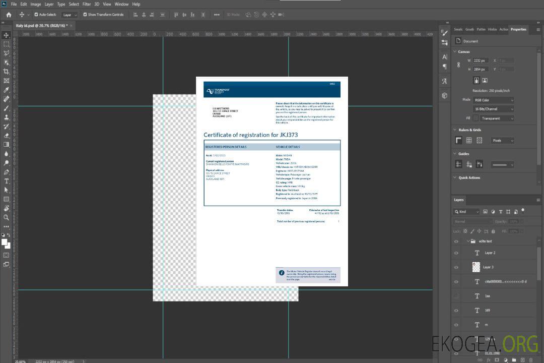The width and height of the screenshot is (544, 363).
Task: Toggle the grid icon in Rulers & Grids
Action: coord(469,141)
